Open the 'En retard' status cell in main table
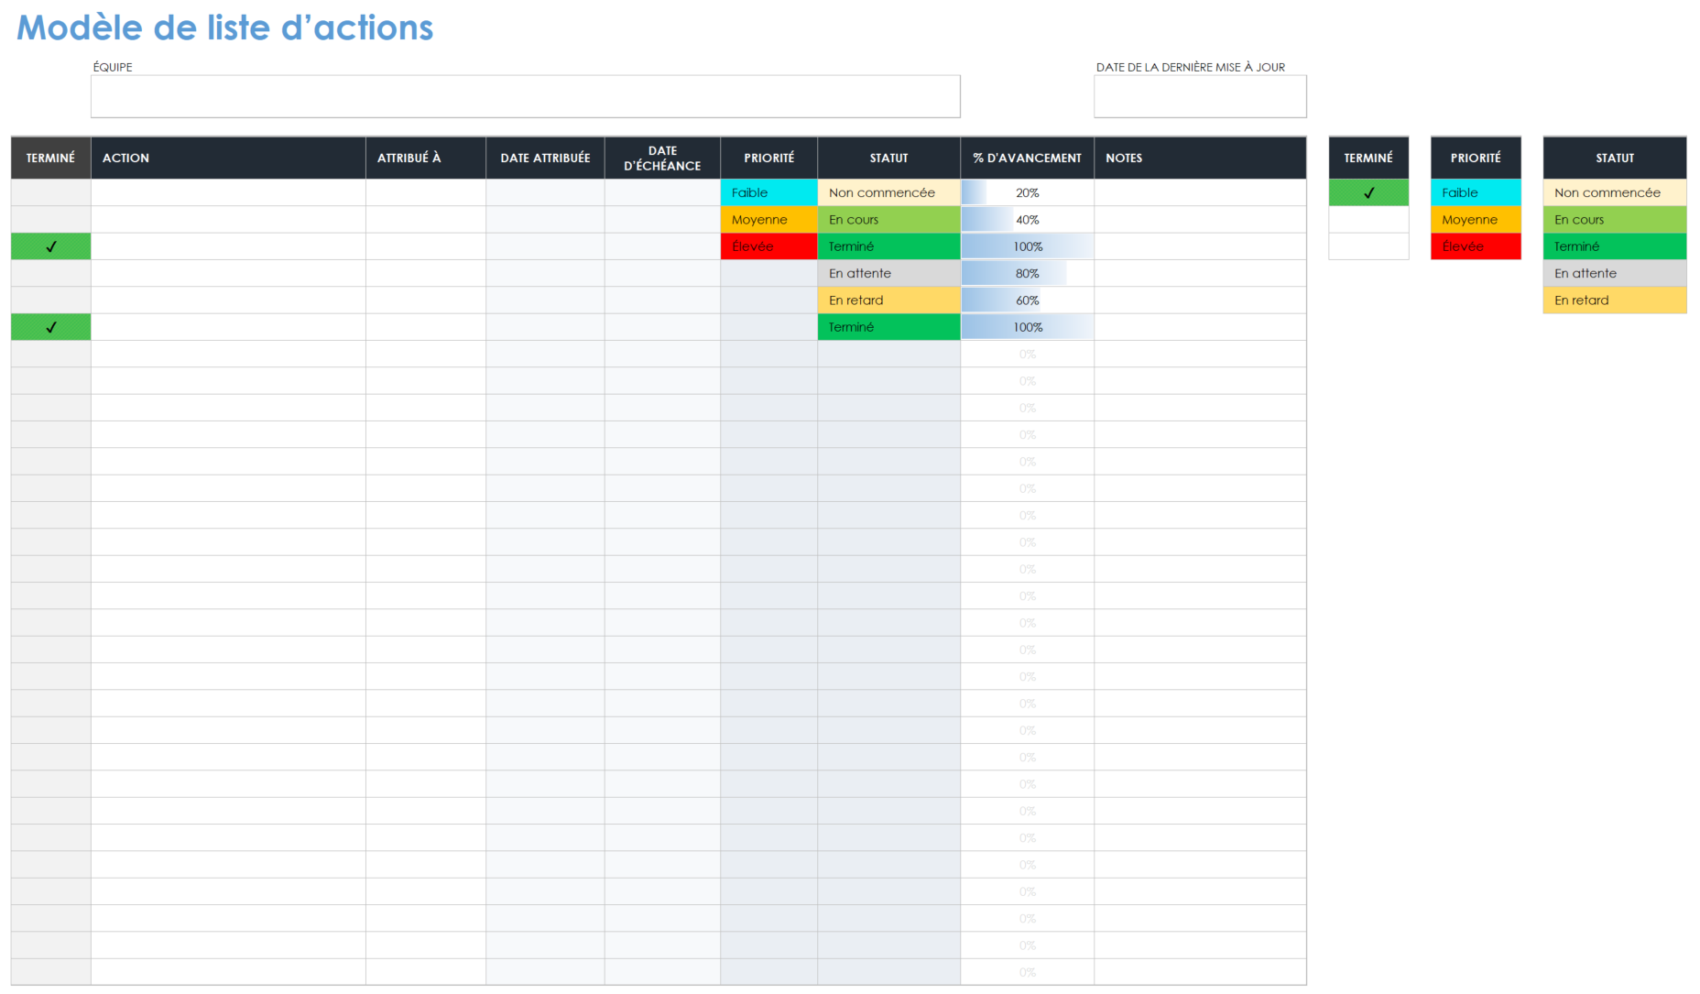This screenshot has height=994, width=1700. pyautogui.click(x=888, y=300)
